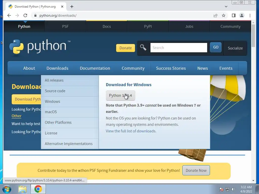Open the About menu
259x194 pixels.
(x=29, y=68)
